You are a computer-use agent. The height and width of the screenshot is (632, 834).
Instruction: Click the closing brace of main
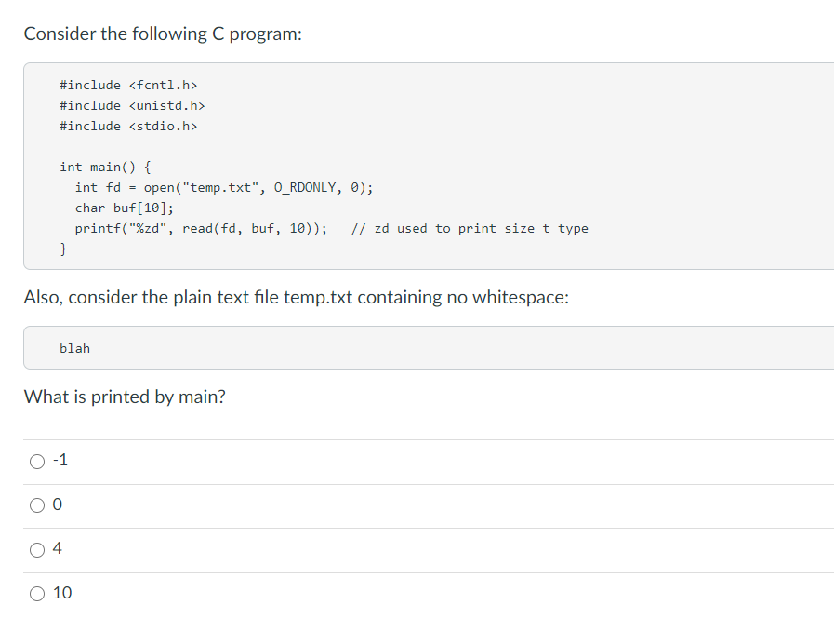[63, 249]
